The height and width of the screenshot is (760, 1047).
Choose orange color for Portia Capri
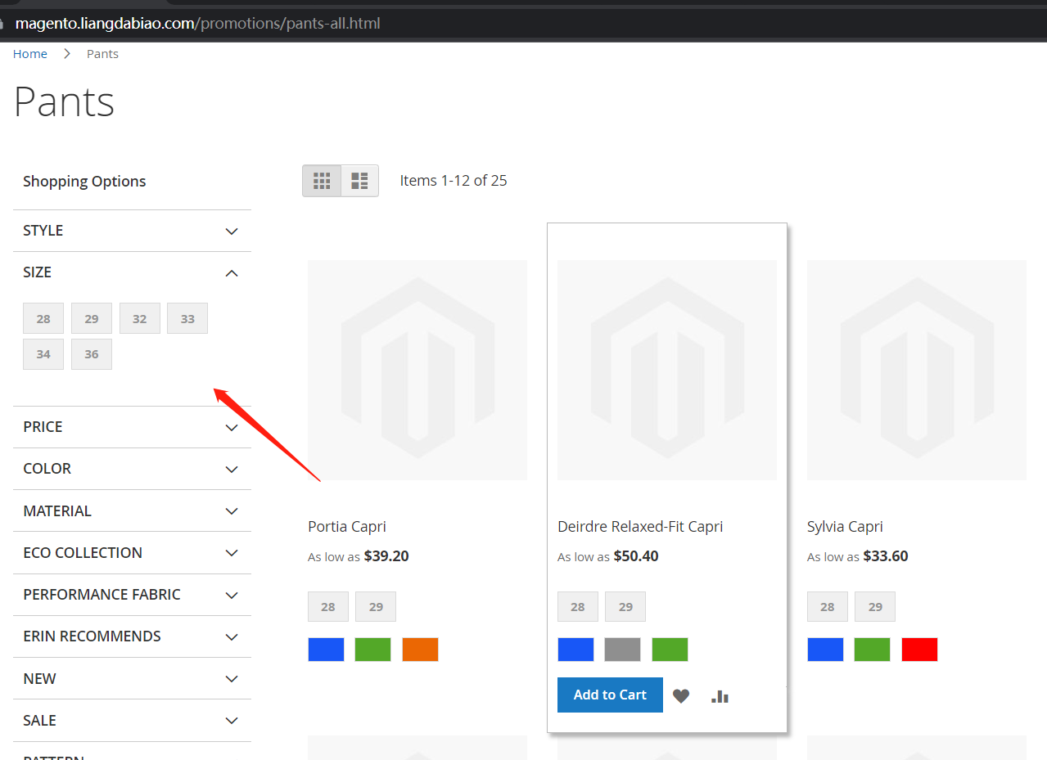421,650
